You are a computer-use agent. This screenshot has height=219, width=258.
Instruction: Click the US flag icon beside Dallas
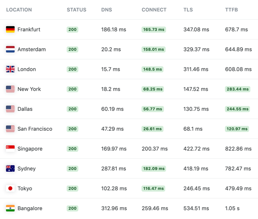[10, 109]
